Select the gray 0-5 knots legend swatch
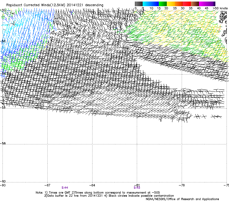229x201 pixels. [139, 4]
